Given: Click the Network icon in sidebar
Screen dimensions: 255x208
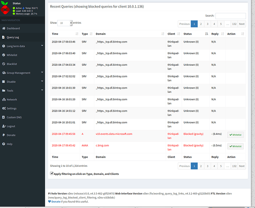Looking at the screenshot, I should pos(4,99).
